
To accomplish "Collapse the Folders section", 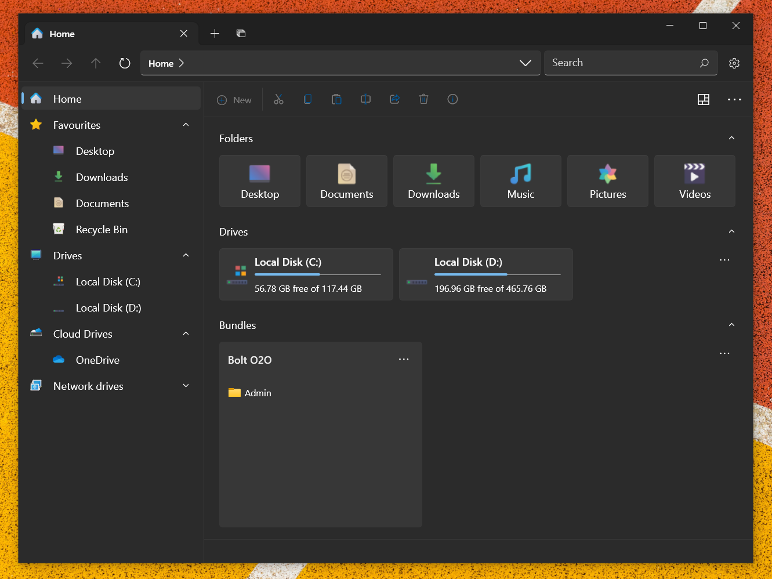I will click(x=731, y=138).
